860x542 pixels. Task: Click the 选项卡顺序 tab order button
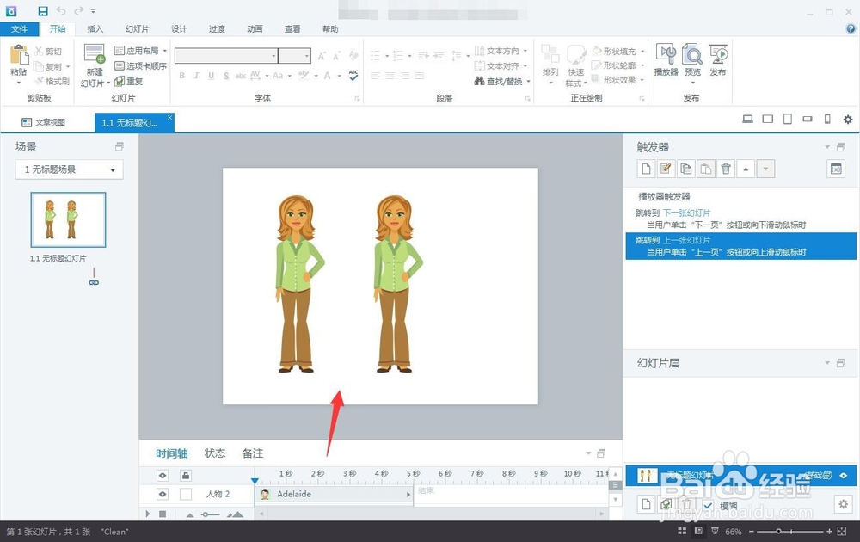pyautogui.click(x=140, y=66)
